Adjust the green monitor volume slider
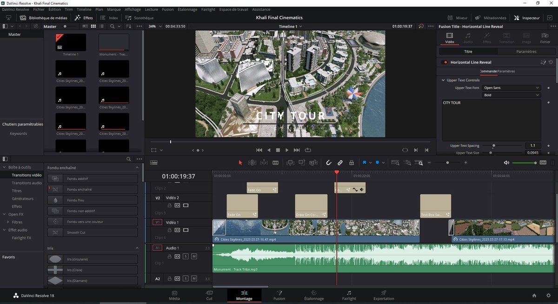The image size is (558, 304). (525, 163)
